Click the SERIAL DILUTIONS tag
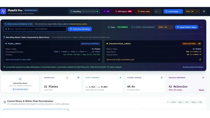Image resolution: width=210 pixels, height=118 pixels. pyautogui.click(x=189, y=44)
